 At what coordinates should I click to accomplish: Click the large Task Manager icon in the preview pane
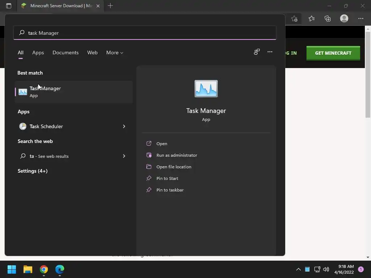[x=206, y=89]
